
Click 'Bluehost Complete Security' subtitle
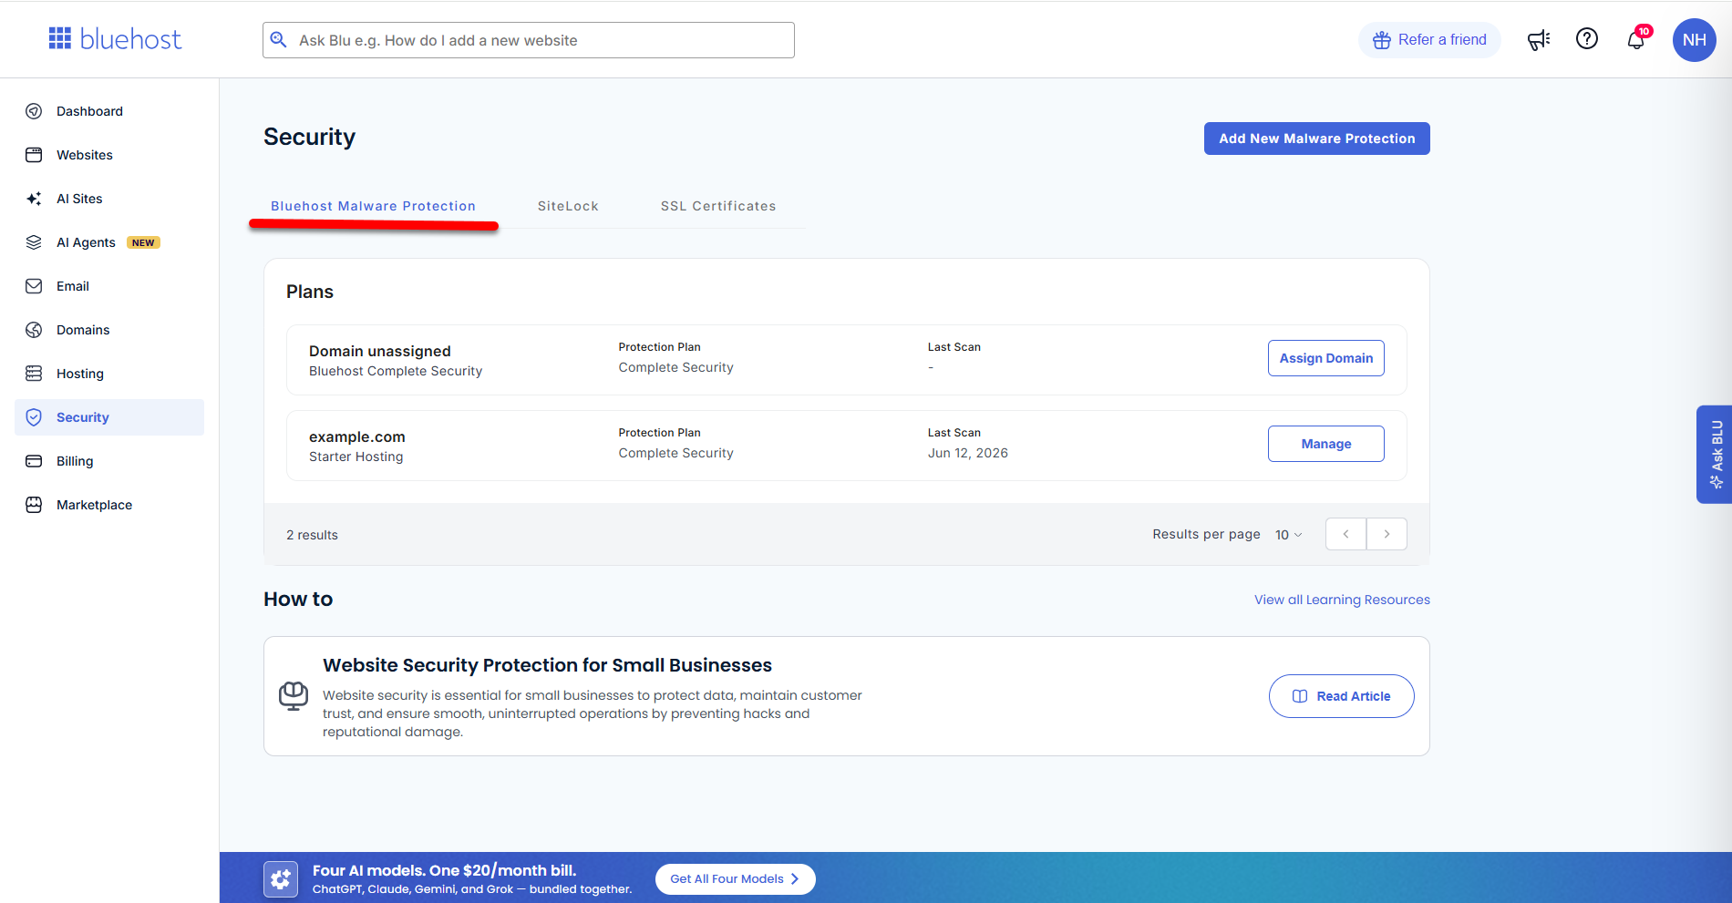396,371
